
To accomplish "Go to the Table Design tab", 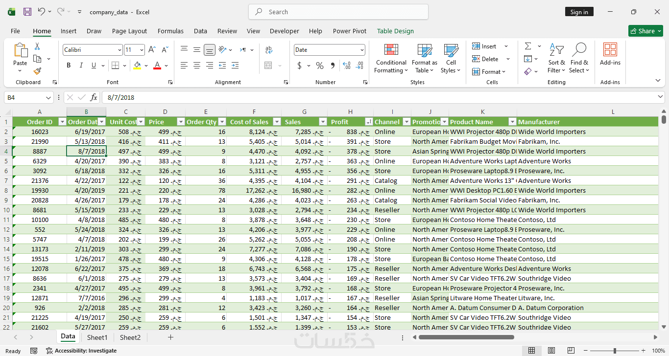I will pos(395,31).
